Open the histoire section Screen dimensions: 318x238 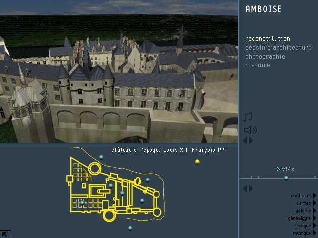(258, 65)
